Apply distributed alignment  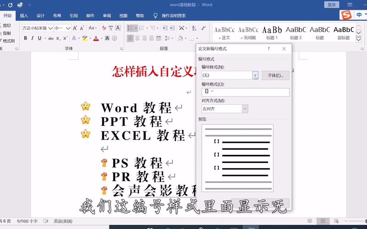159,38
